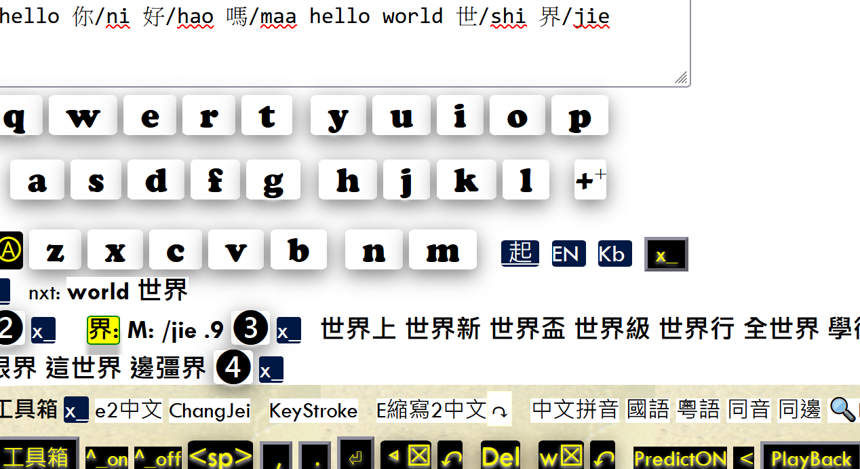Select the Kb keyboard icon
This screenshot has height=469, width=860.
click(614, 254)
